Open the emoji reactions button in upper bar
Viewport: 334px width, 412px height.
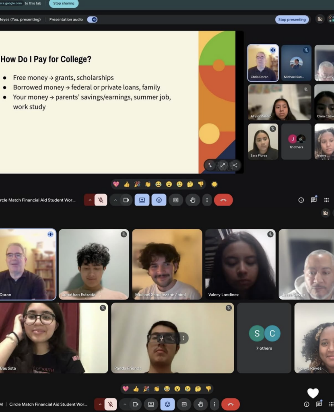tap(159, 200)
